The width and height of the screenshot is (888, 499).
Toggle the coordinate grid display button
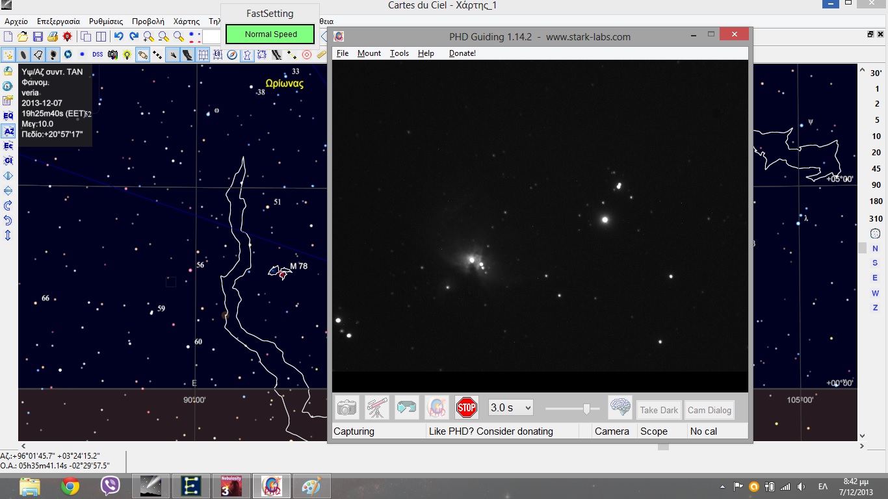click(x=203, y=55)
